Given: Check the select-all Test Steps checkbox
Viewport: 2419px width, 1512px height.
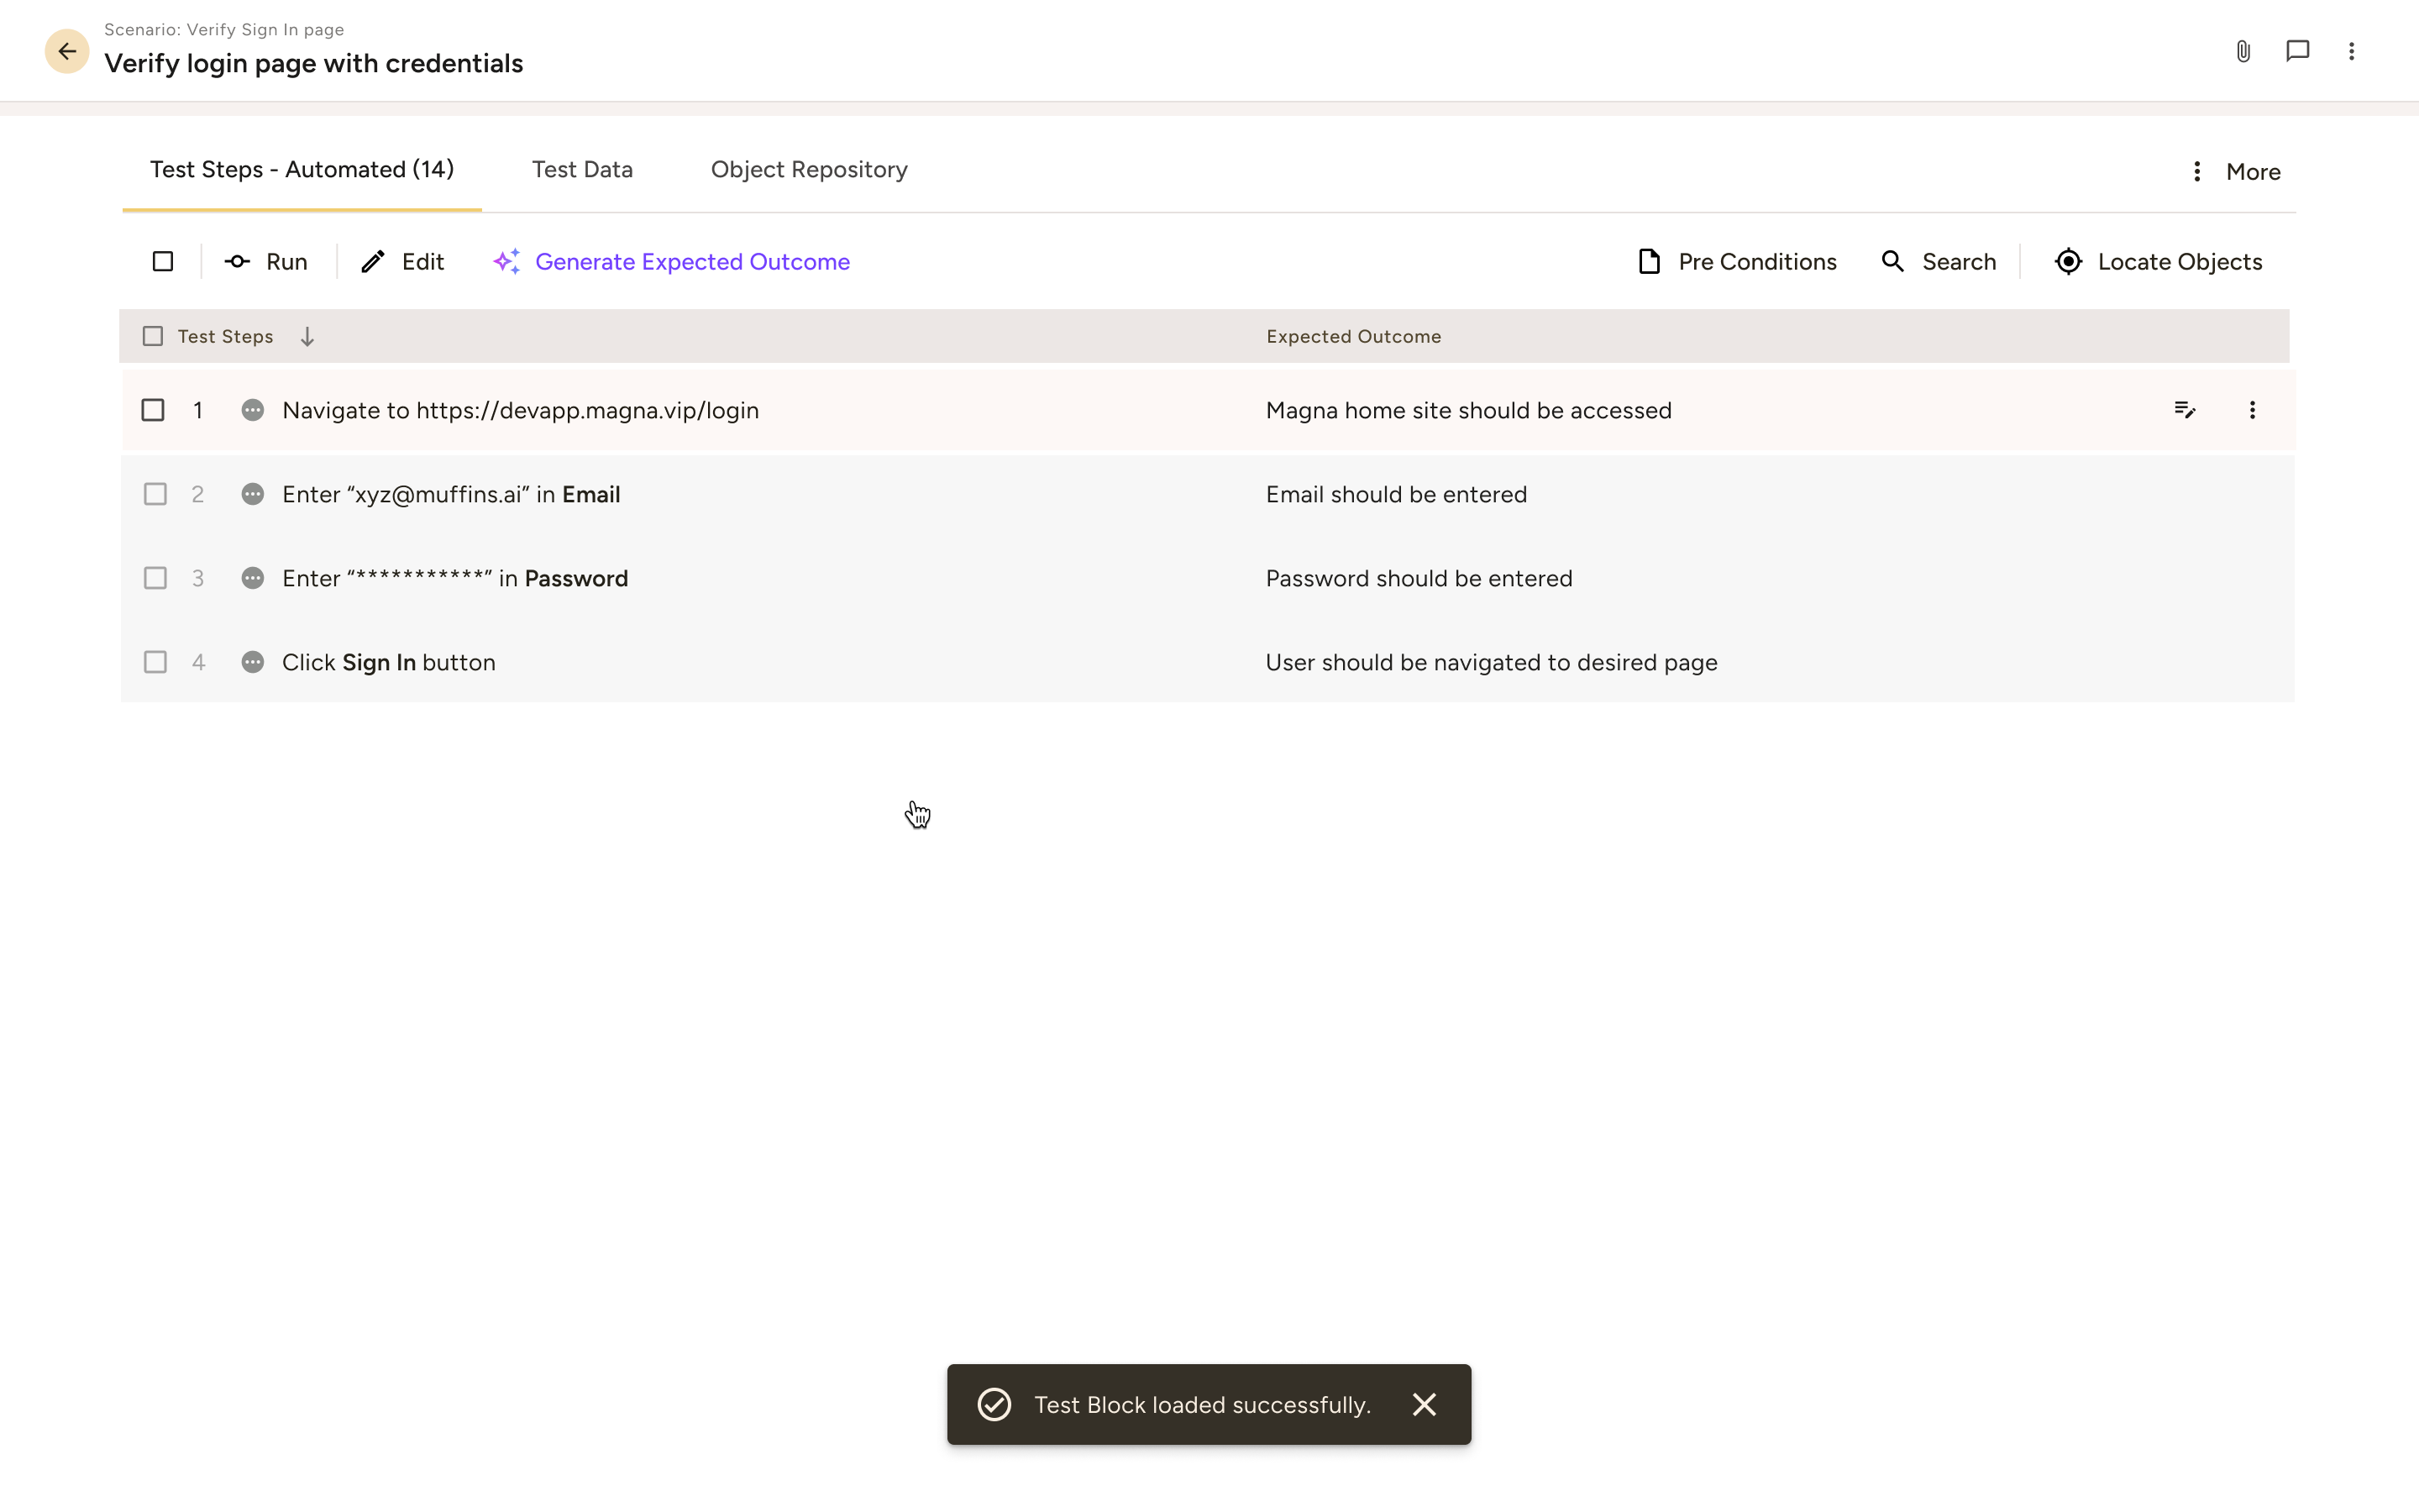Looking at the screenshot, I should (x=152, y=336).
